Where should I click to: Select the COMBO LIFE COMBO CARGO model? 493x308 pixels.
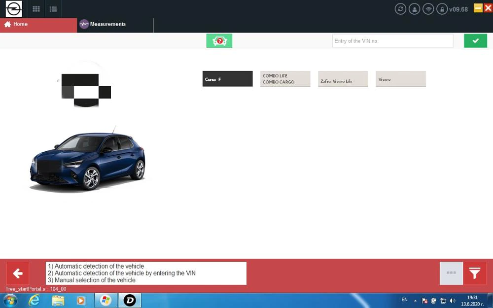coord(285,79)
